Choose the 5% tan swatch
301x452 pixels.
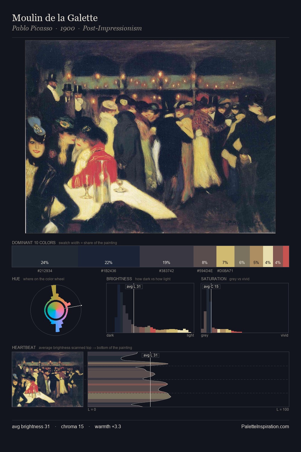[256, 256]
